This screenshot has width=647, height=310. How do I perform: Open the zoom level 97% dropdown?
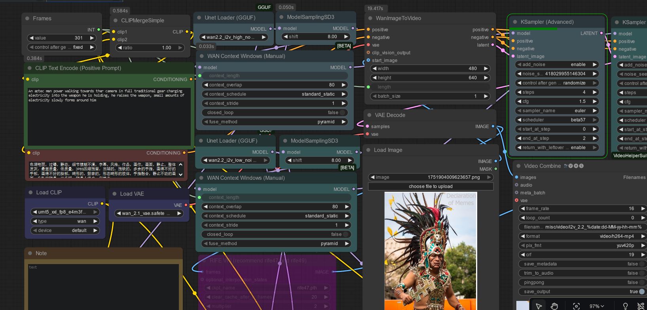click(597, 306)
